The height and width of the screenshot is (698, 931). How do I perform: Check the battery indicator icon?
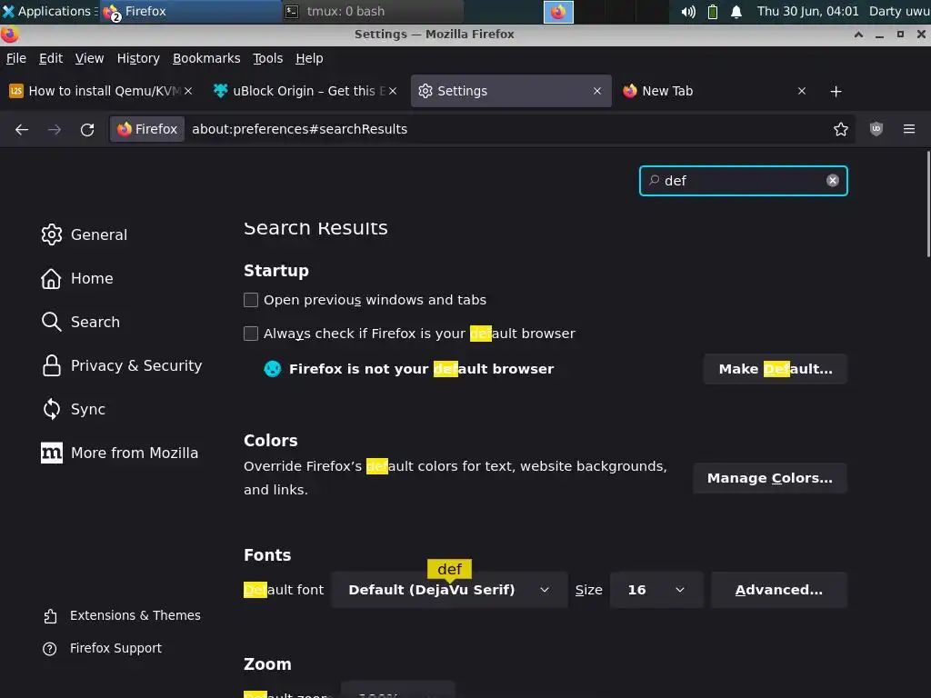[713, 11]
